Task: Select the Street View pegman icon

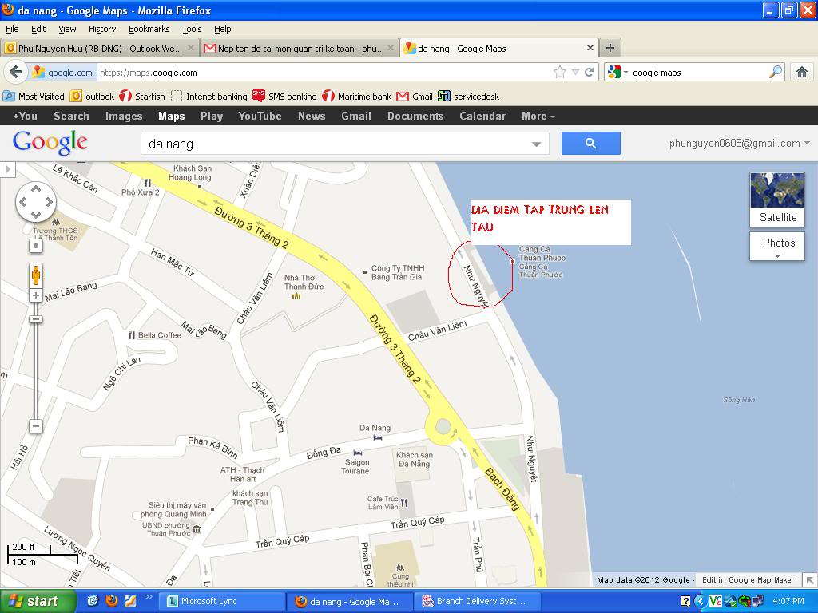Action: pos(35,275)
